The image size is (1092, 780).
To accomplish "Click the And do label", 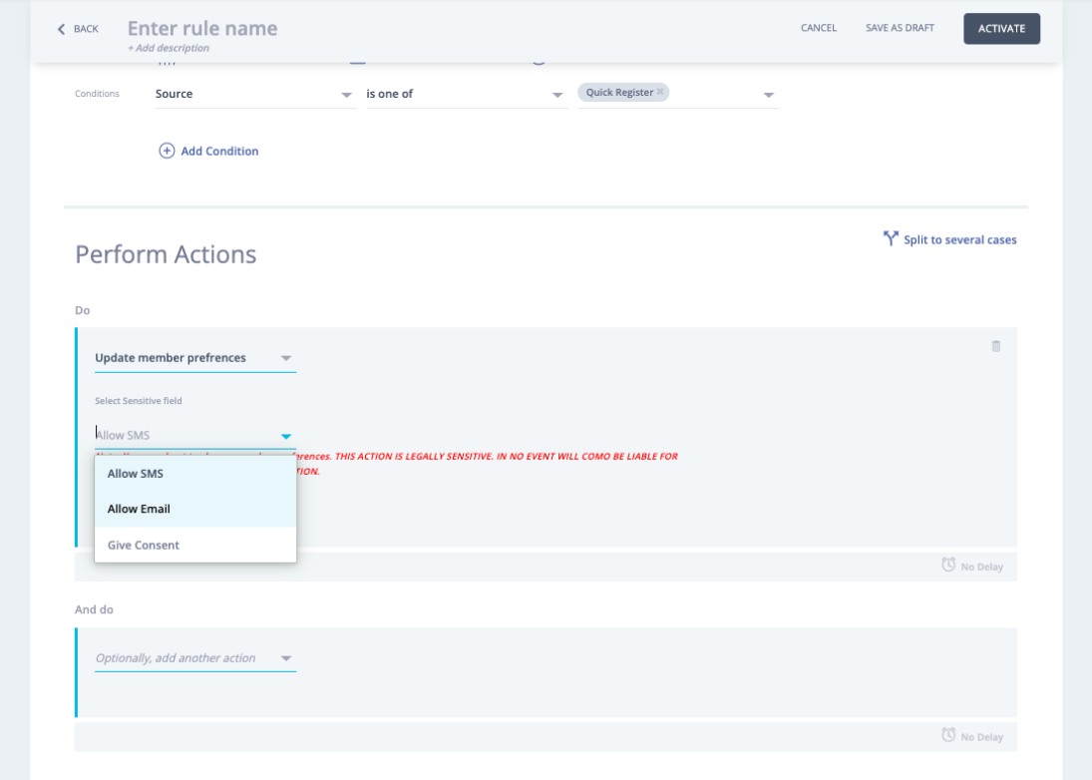I will (94, 609).
